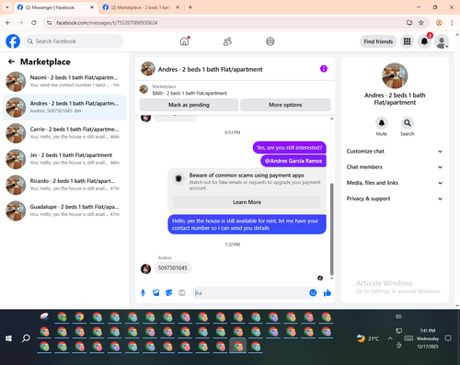Open the Windows taskbar search icon
Viewport: 460px width, 365px height.
(26, 338)
